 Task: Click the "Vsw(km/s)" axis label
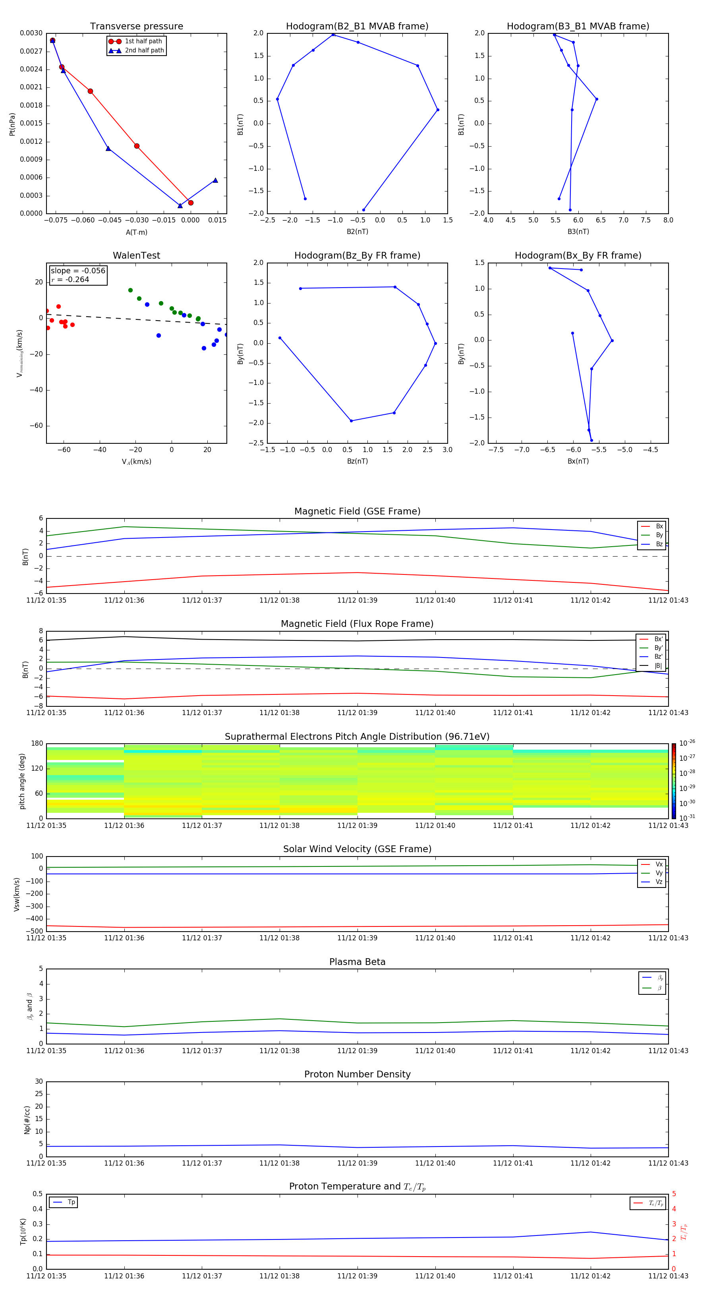point(17,894)
